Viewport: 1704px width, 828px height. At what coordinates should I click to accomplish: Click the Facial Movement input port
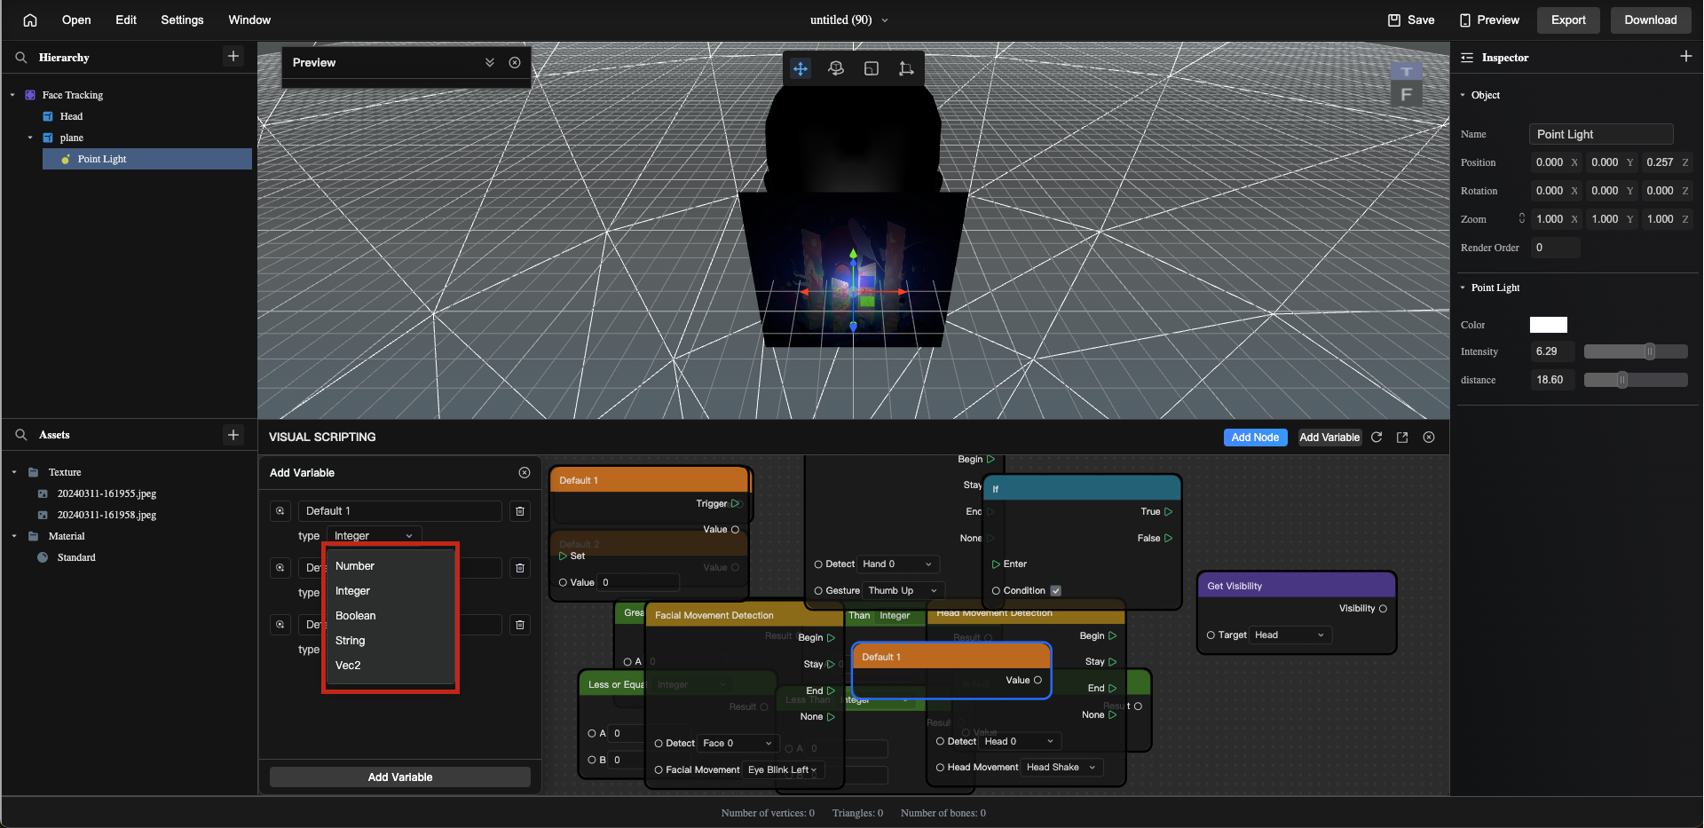[659, 770]
